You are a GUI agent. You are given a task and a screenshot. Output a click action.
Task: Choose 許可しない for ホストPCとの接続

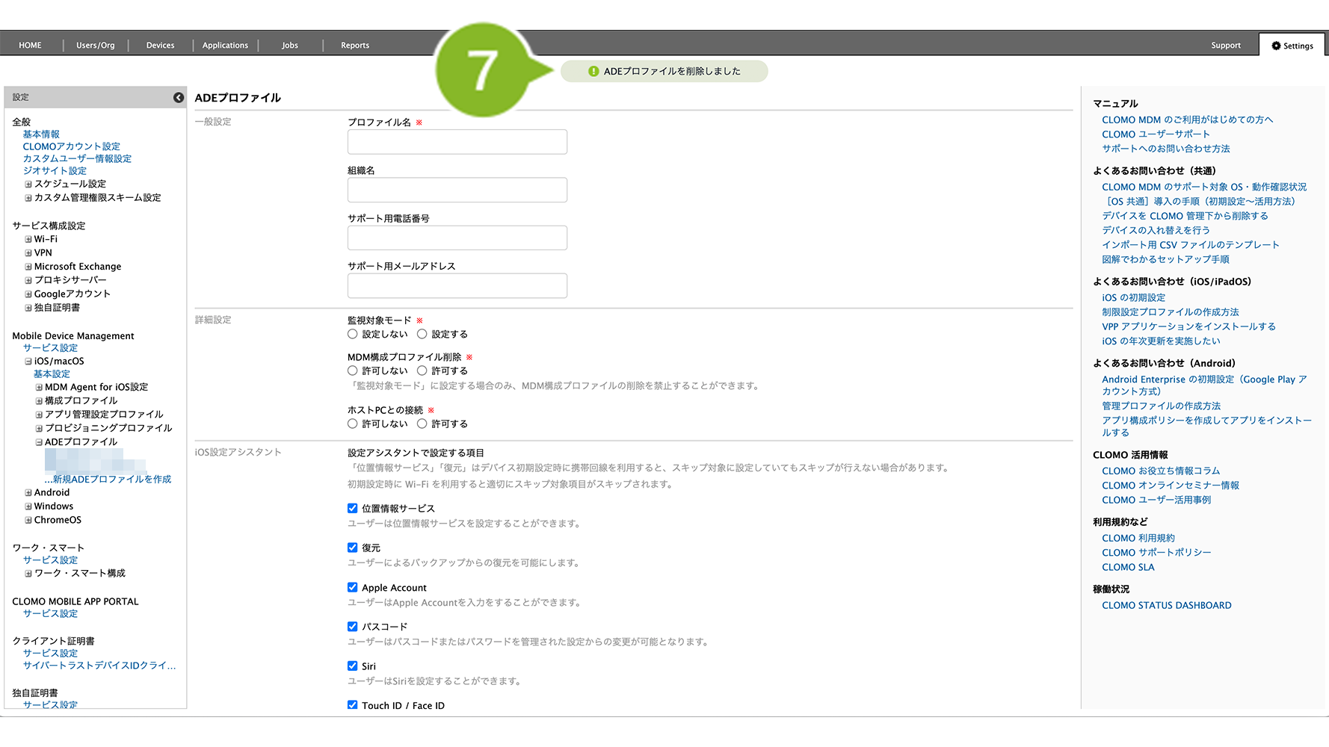352,424
